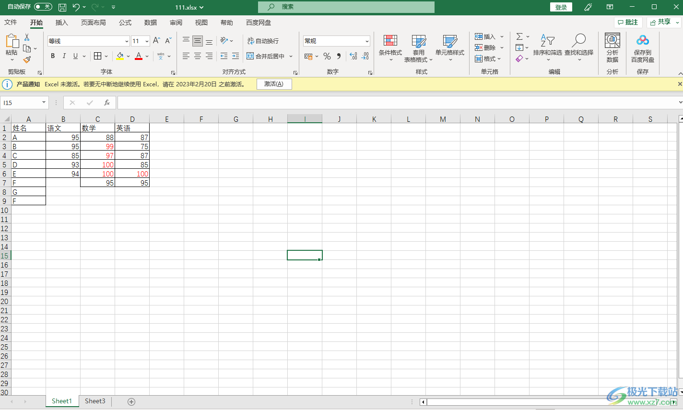Open Conditional Formatting (条件格式)

[390, 48]
